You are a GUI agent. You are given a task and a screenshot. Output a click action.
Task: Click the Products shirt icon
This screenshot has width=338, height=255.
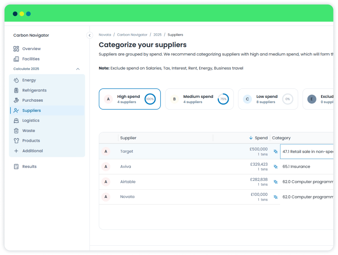click(16, 141)
